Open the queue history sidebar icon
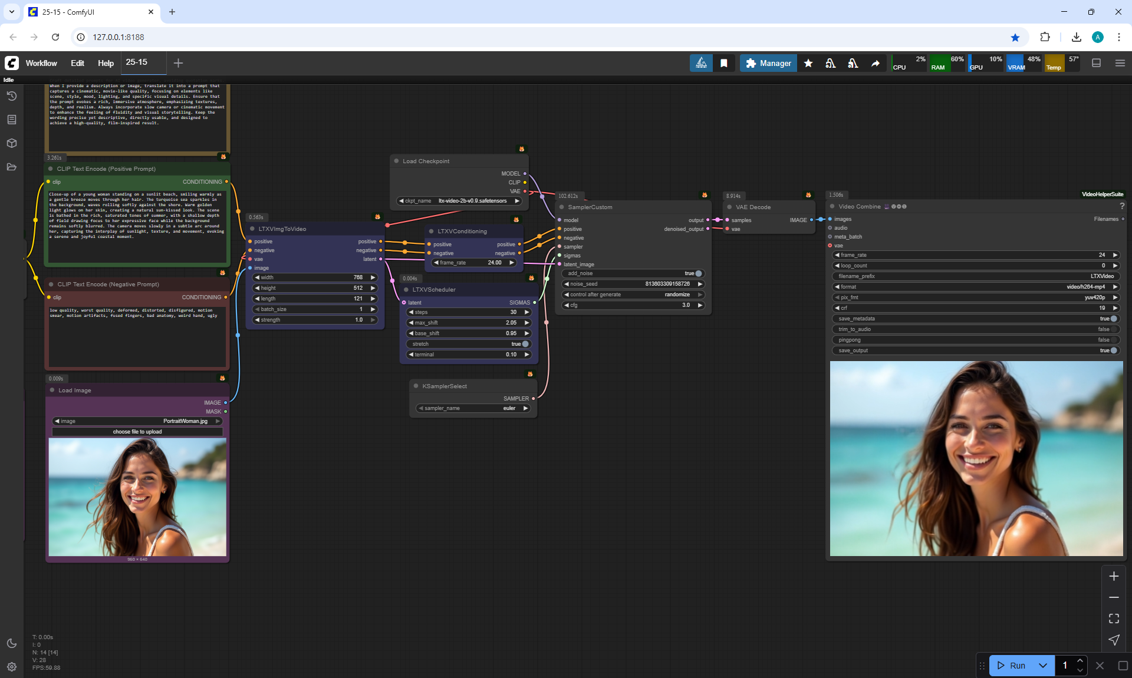This screenshot has height=678, width=1132. point(12,96)
